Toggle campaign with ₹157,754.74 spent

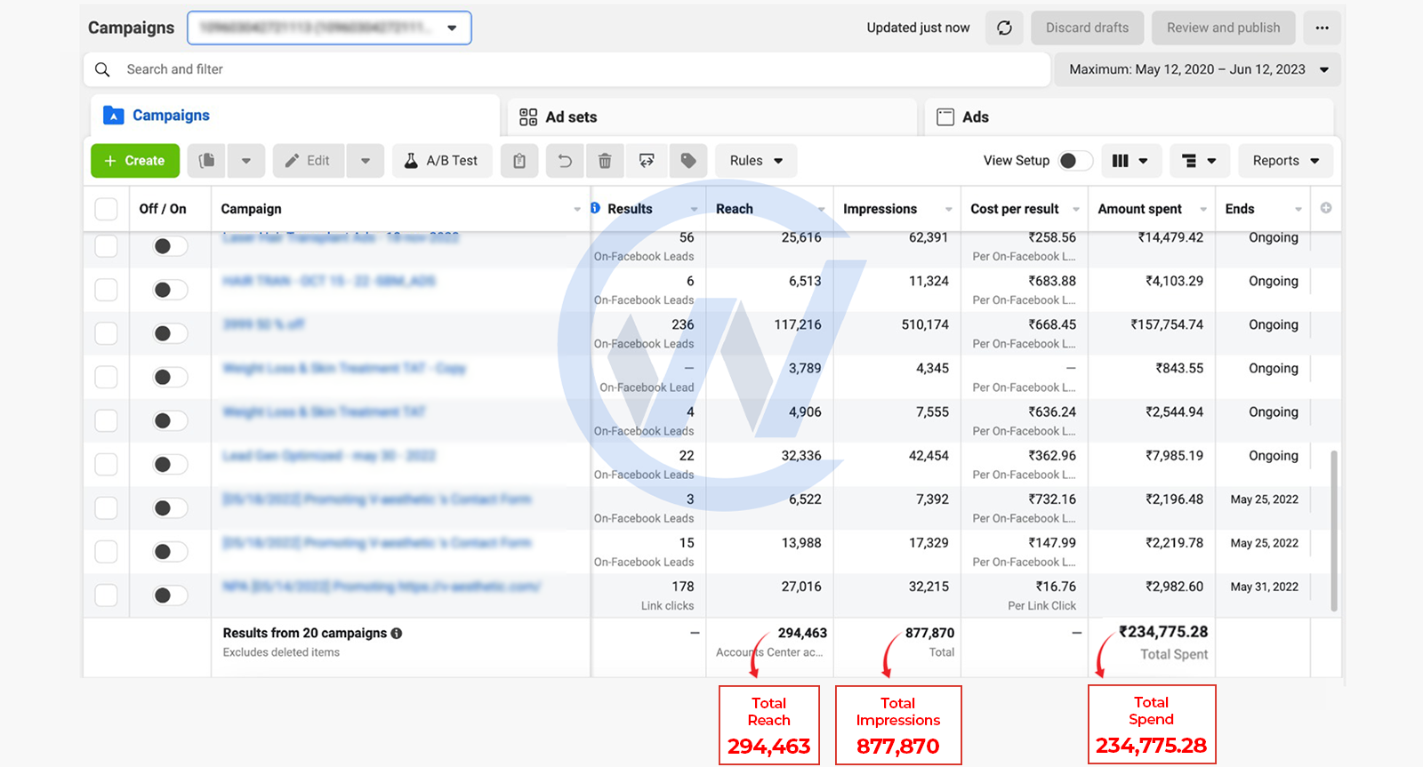coord(170,333)
